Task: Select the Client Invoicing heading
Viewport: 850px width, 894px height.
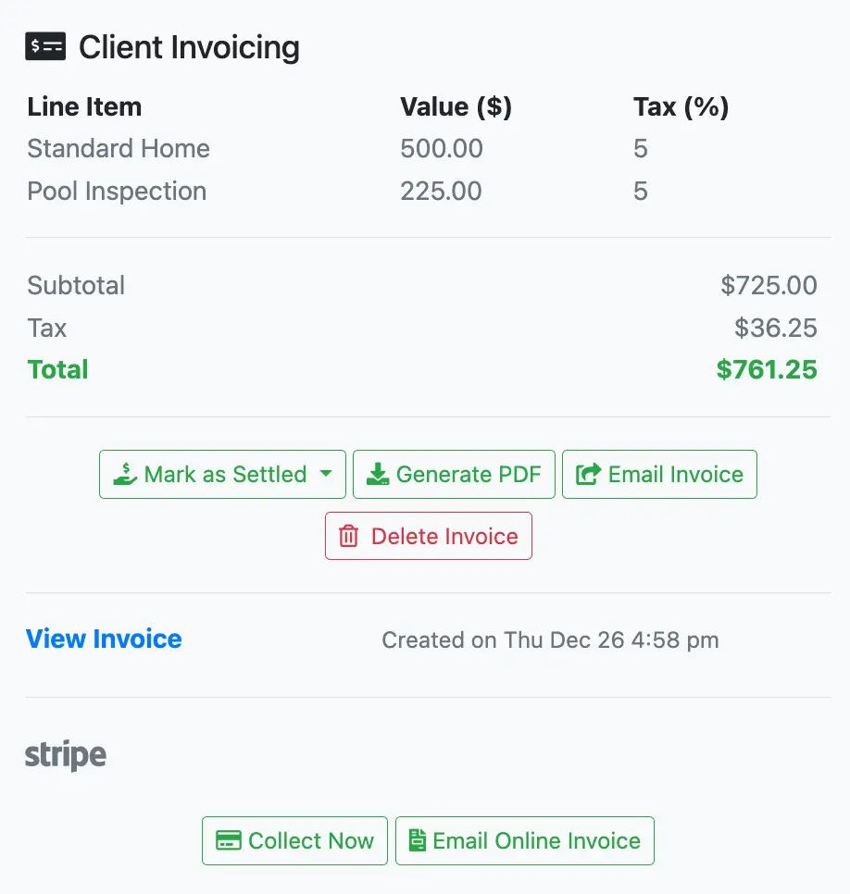Action: point(189,47)
